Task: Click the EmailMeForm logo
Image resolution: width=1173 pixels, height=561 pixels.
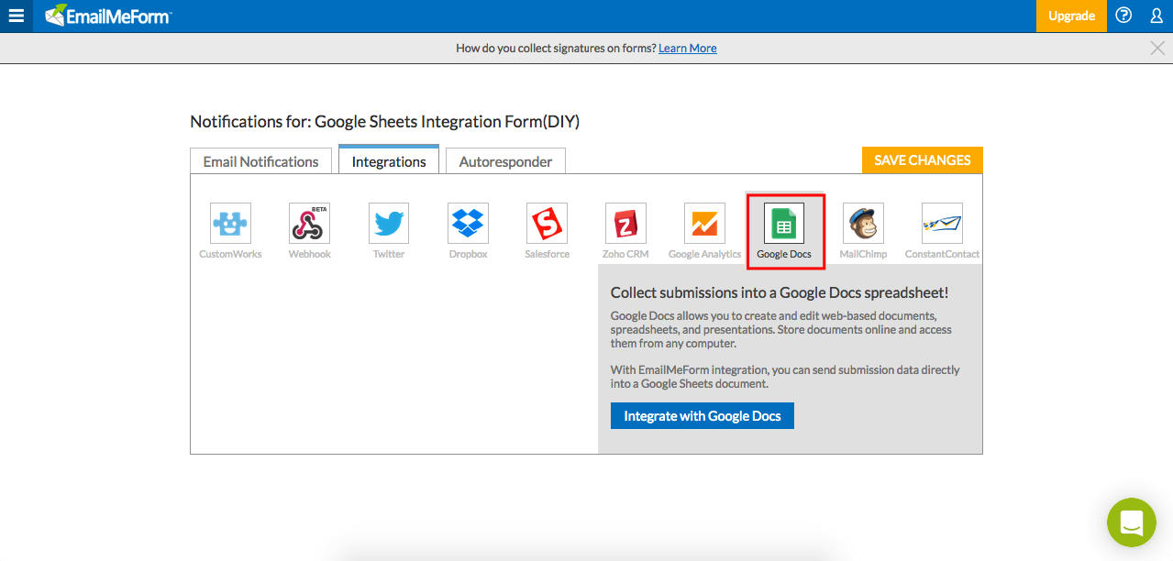Action: [x=108, y=16]
